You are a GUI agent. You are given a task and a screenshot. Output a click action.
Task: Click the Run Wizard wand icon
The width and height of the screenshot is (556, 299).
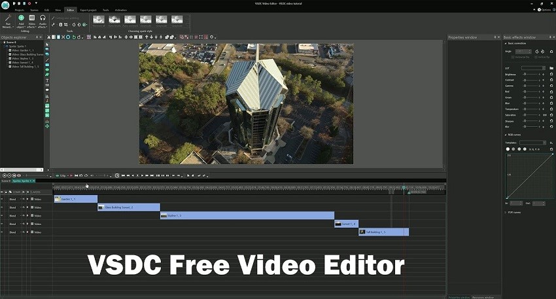point(8,18)
